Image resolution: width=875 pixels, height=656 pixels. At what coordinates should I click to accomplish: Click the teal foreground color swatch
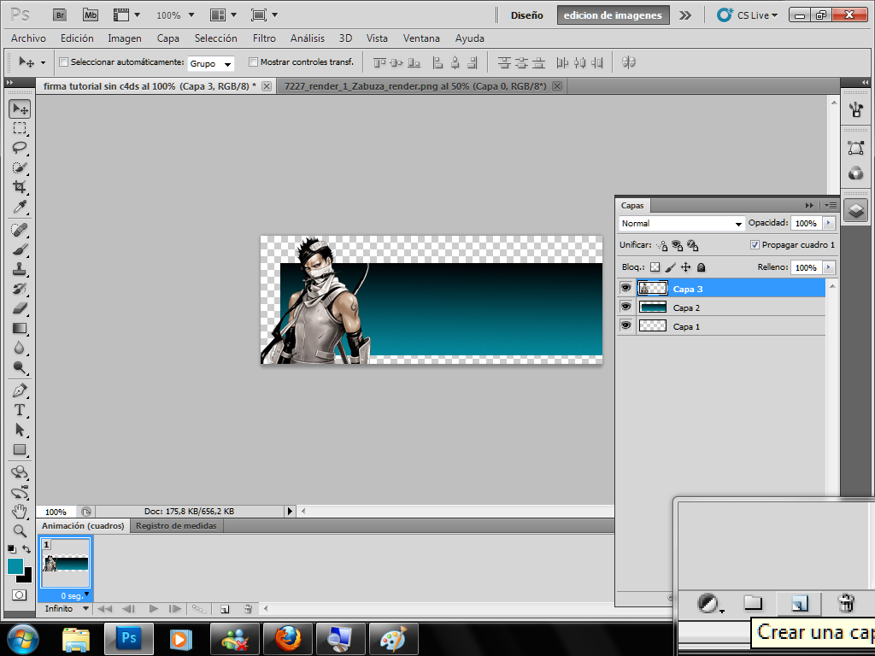pos(15,566)
